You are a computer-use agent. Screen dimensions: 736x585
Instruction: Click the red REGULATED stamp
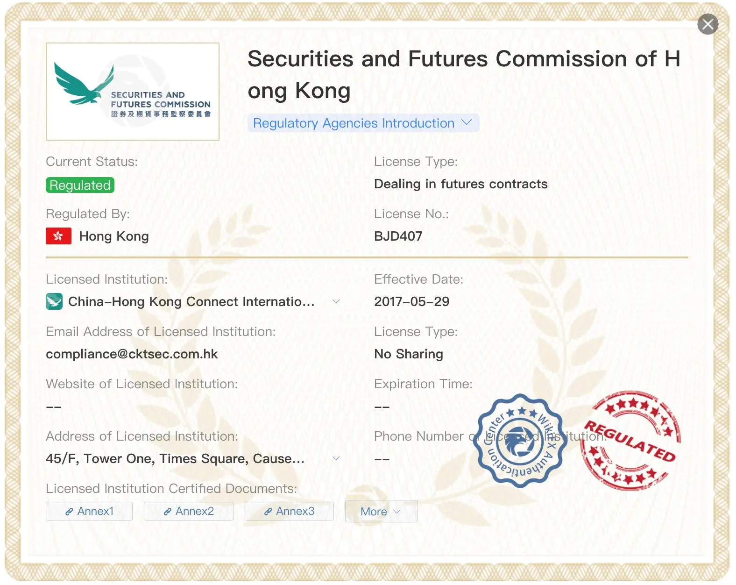pyautogui.click(x=630, y=441)
